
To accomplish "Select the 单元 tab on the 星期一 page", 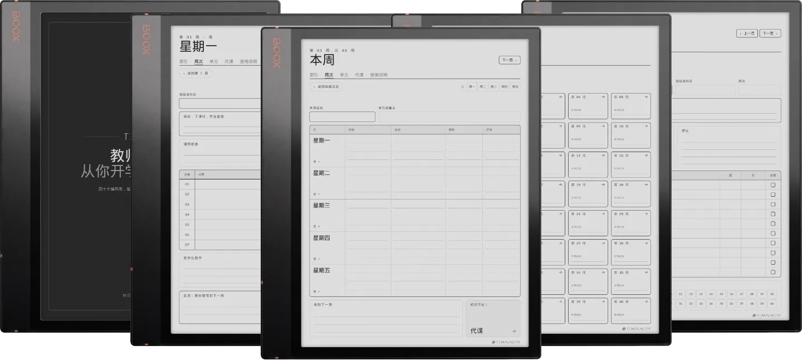I will 214,61.
